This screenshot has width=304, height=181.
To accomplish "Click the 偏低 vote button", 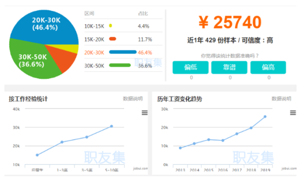I will tap(191, 67).
